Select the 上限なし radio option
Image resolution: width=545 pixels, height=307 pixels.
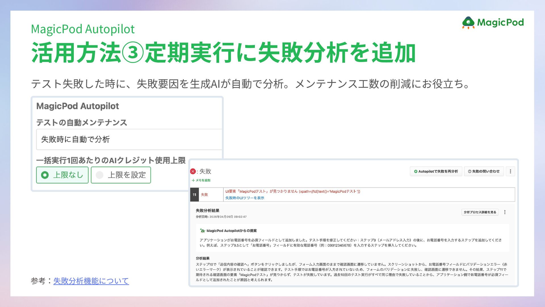62,175
